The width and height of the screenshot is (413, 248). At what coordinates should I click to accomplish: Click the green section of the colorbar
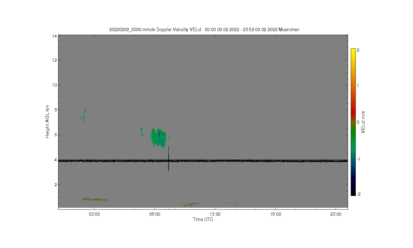[353, 135]
